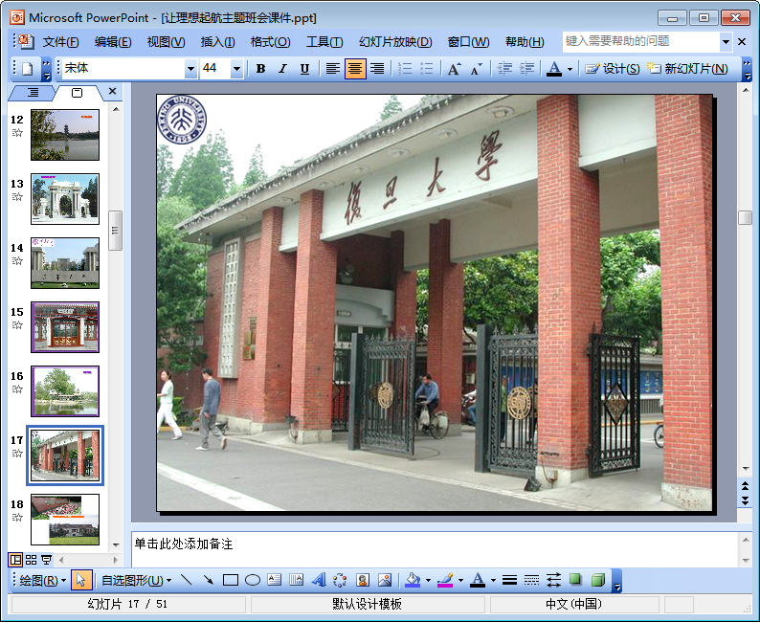Insert a New Slide
Image resolution: width=760 pixels, height=622 pixels.
coord(687,69)
